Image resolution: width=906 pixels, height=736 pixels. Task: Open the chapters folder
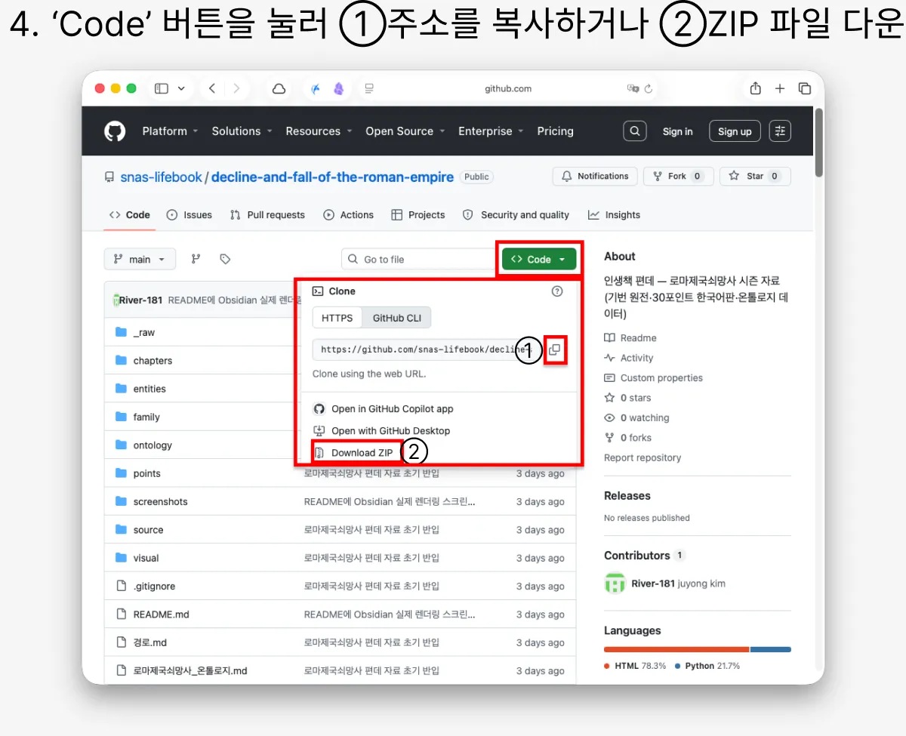tap(153, 361)
